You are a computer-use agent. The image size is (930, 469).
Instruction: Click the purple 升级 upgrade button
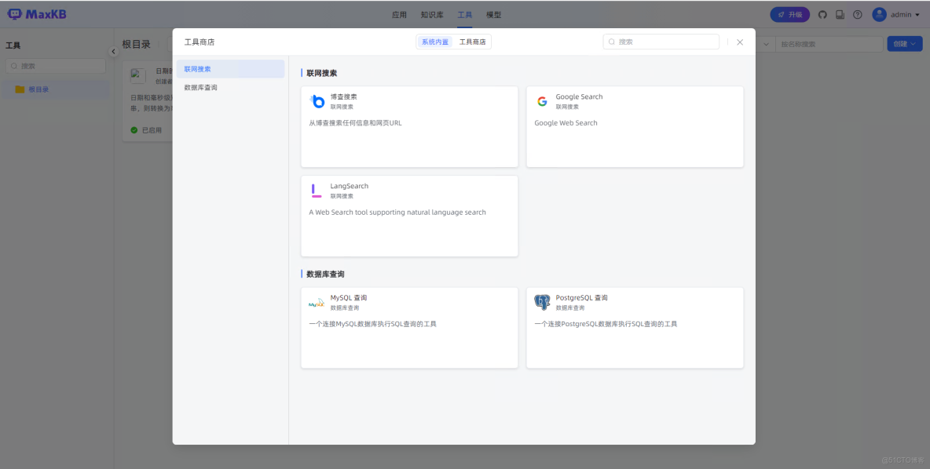coord(789,13)
